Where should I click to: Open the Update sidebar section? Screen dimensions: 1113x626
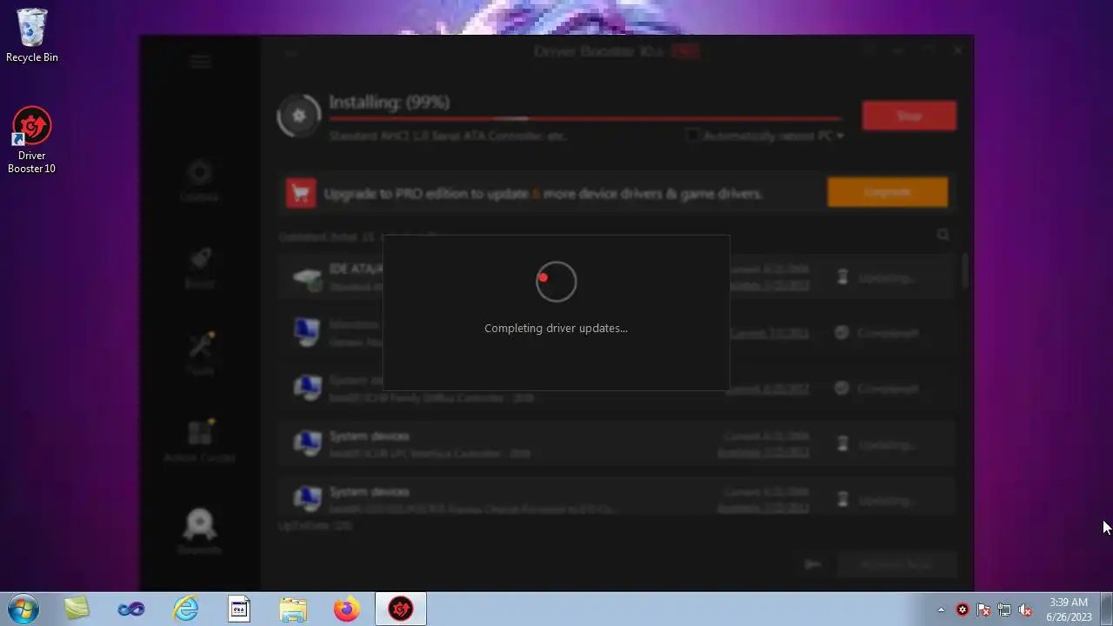click(x=199, y=182)
